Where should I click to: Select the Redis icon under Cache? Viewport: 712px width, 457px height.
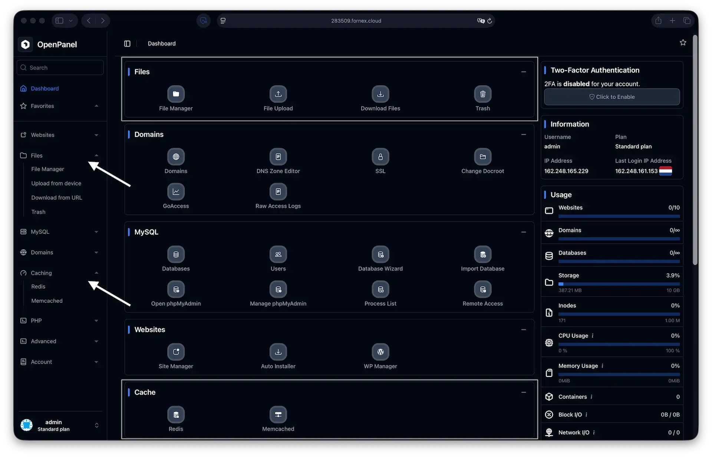(x=176, y=414)
